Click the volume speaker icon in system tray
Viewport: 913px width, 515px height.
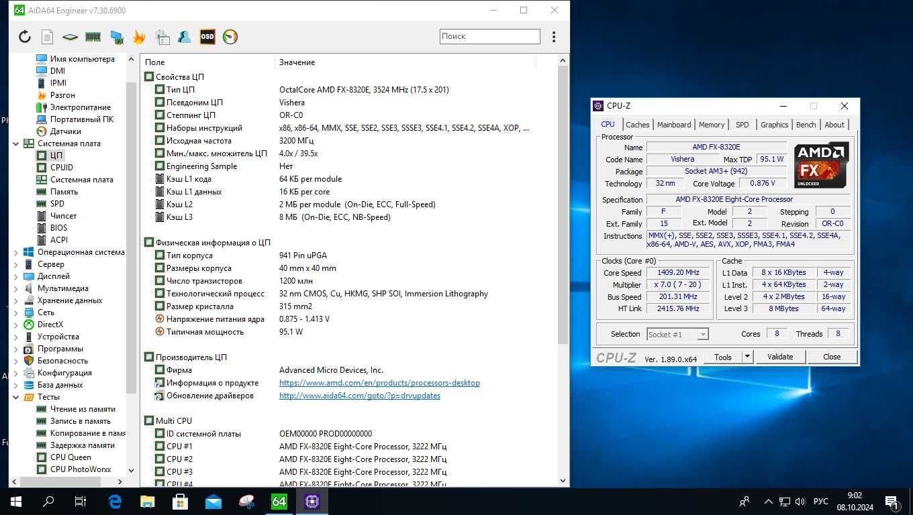800,501
